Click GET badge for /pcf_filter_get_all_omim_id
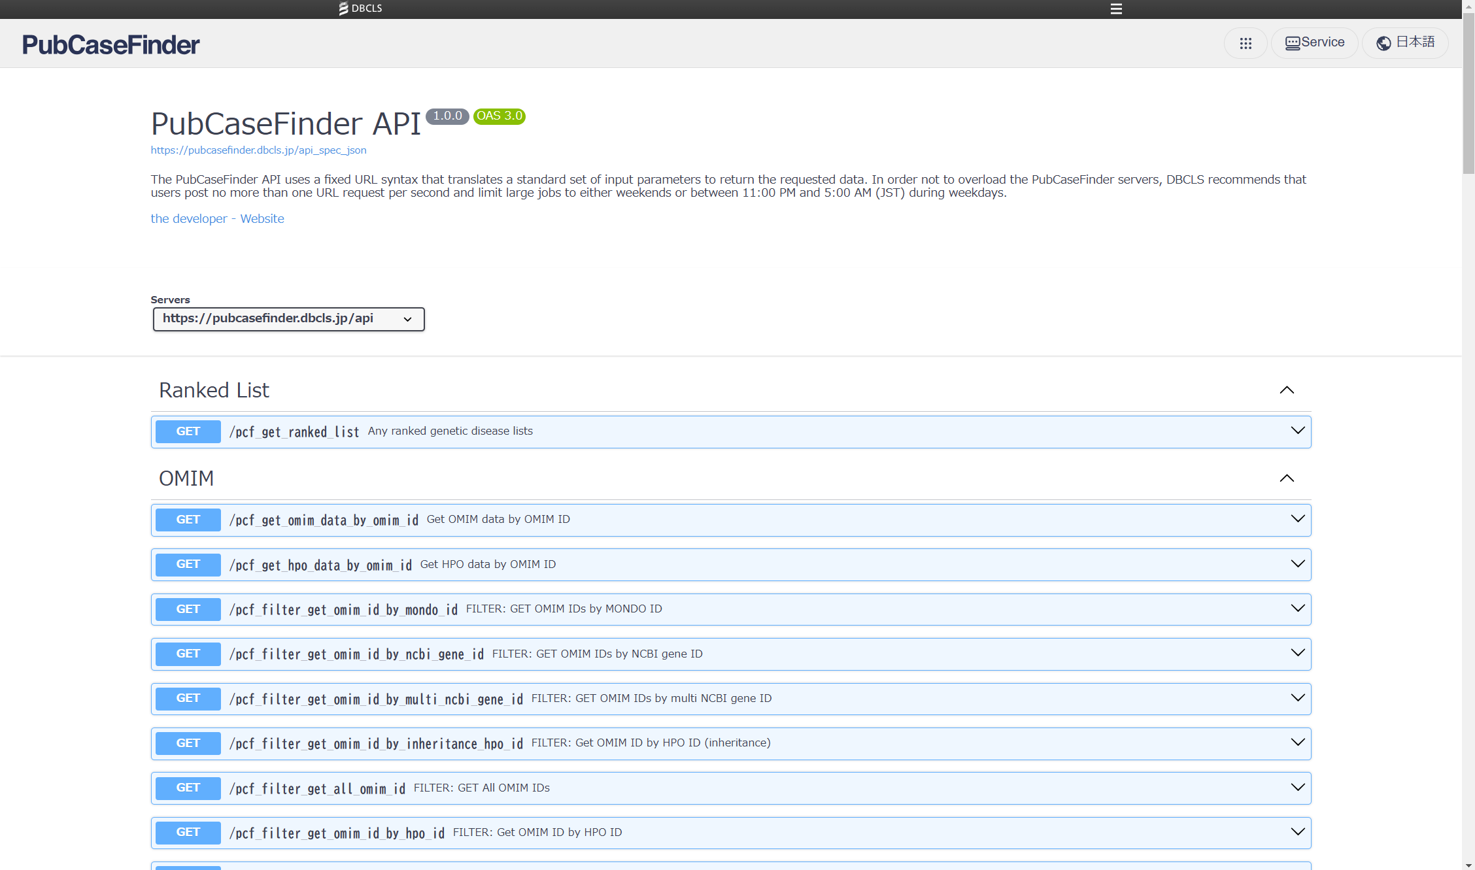The width and height of the screenshot is (1475, 870). point(188,788)
